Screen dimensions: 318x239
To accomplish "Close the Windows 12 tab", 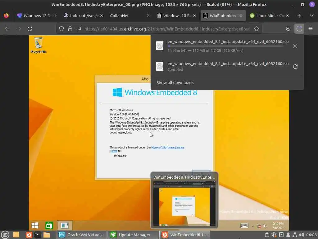I will coord(55,16).
